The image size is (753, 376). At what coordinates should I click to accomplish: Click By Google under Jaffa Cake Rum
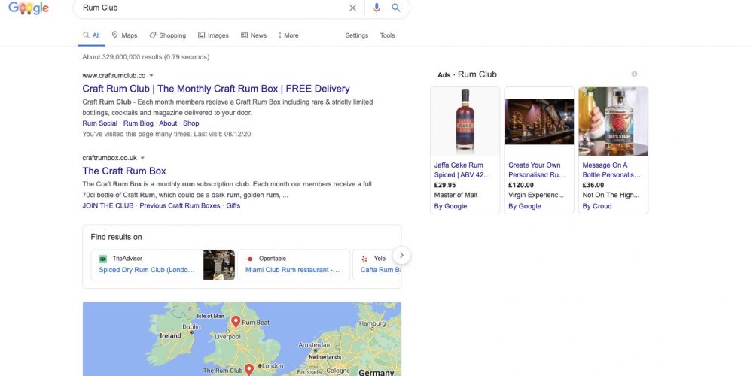click(450, 206)
